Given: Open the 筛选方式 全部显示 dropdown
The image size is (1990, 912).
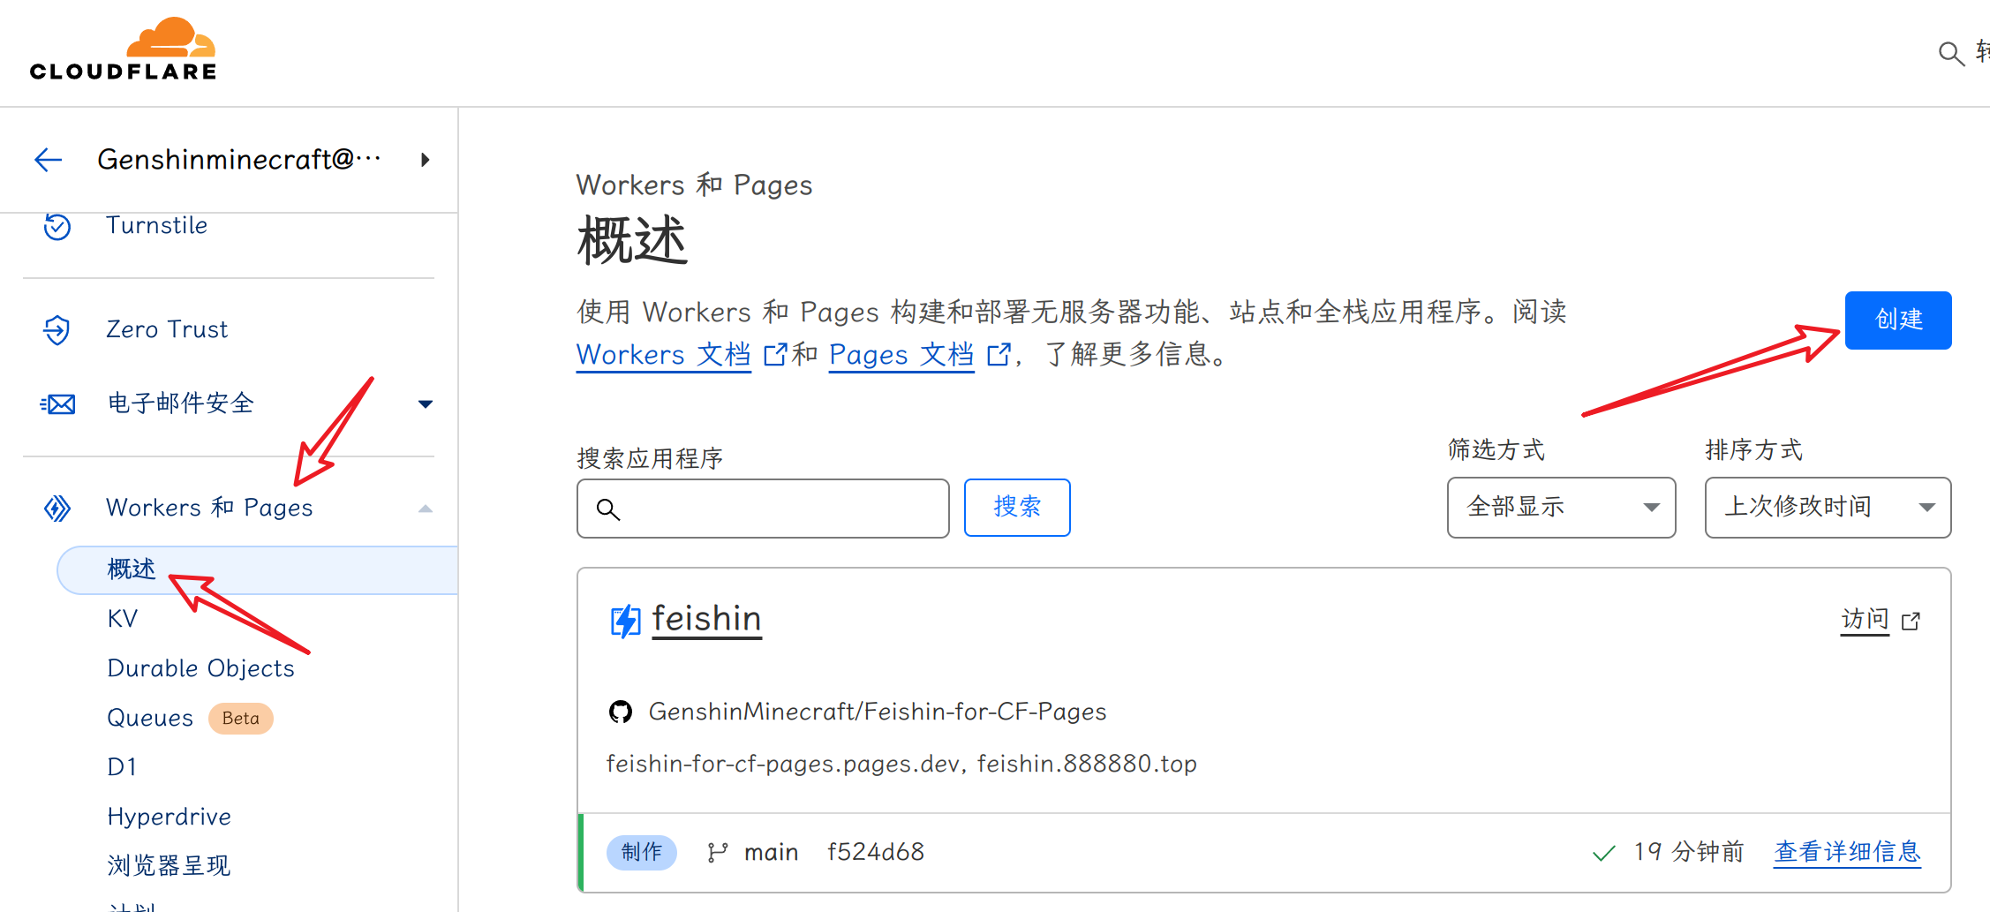Looking at the screenshot, I should pos(1561,508).
